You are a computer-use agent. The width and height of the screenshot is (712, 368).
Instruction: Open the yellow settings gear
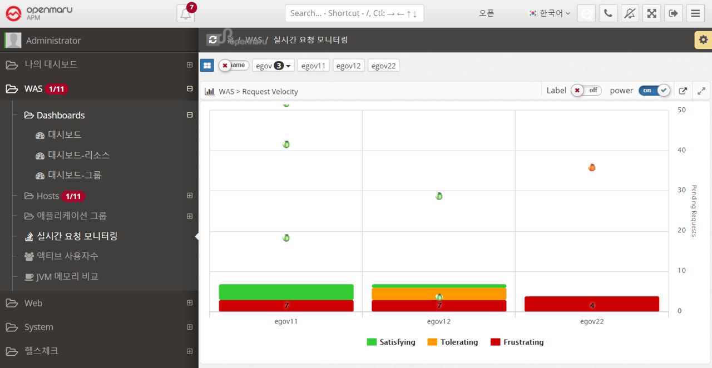click(703, 40)
